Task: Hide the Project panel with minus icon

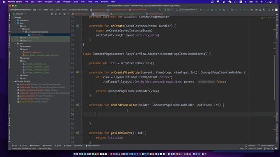Action: 68,14
